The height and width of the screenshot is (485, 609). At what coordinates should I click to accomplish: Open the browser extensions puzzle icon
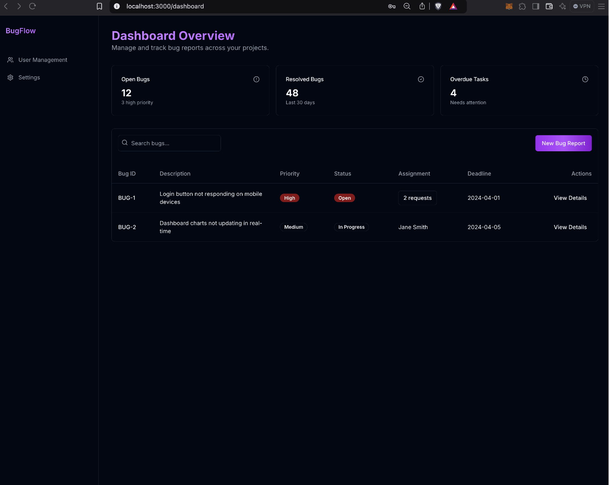coord(522,6)
